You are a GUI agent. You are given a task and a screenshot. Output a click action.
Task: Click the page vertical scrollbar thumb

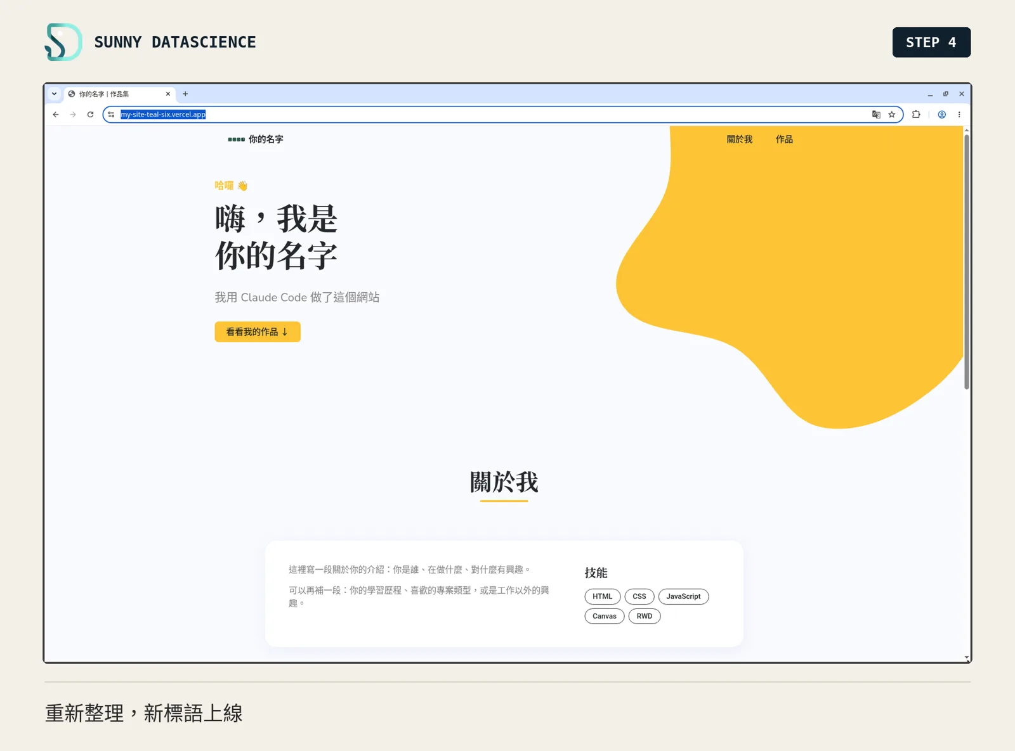point(967,261)
